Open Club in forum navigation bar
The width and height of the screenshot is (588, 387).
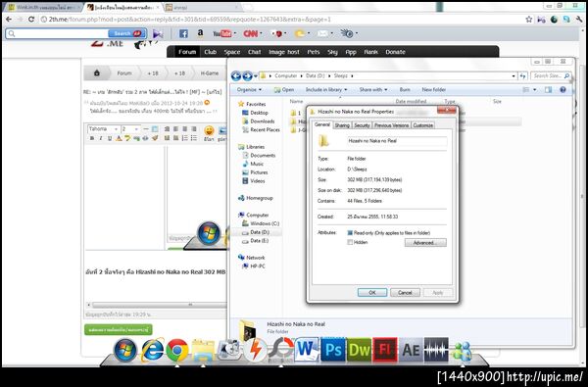(210, 52)
